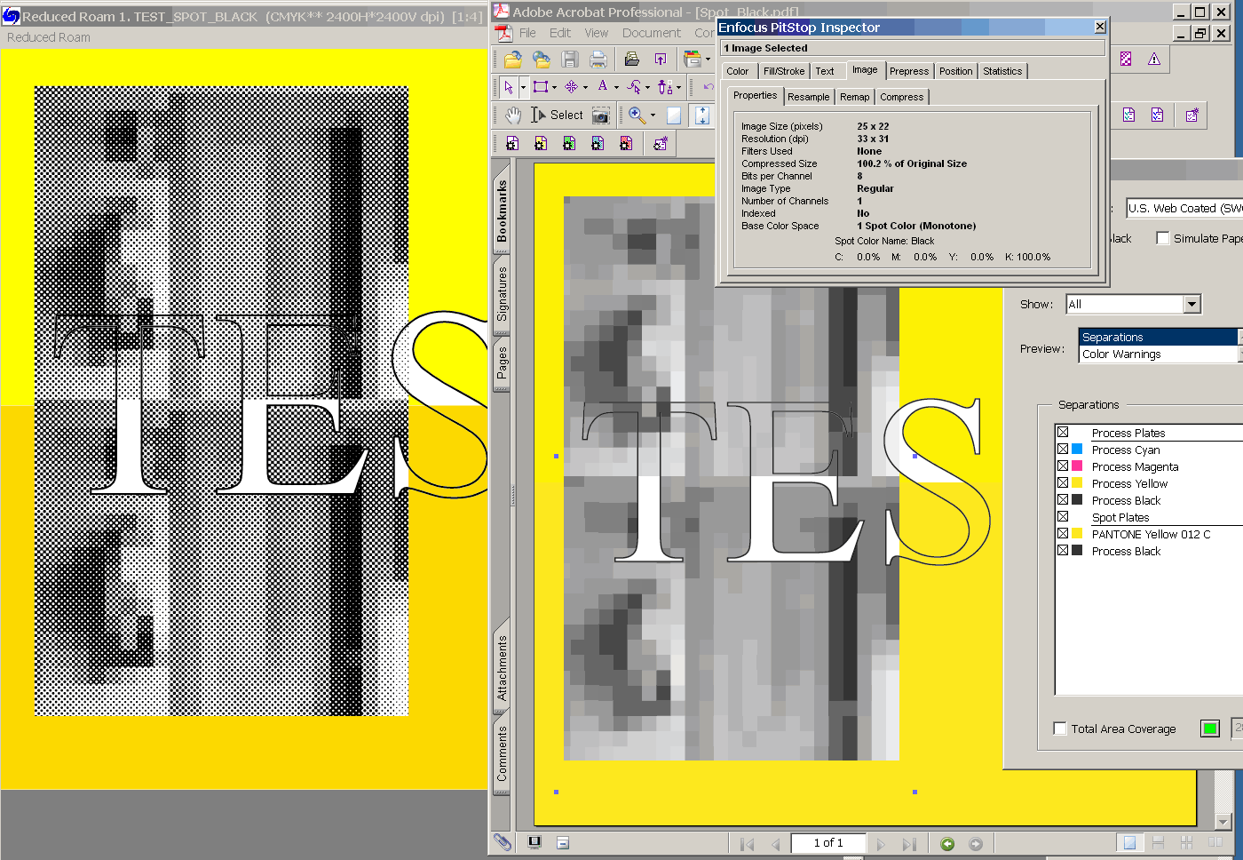Click the teal-checkmark preflight profile icon
The height and width of the screenshot is (860, 1243).
tap(1128, 115)
